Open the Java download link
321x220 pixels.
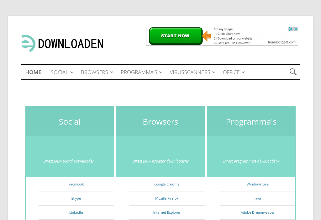click(x=258, y=198)
